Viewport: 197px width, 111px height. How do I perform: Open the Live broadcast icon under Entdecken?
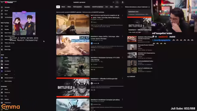point(2,96)
